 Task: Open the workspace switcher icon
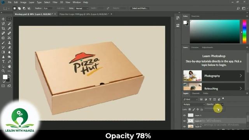click(x=244, y=9)
